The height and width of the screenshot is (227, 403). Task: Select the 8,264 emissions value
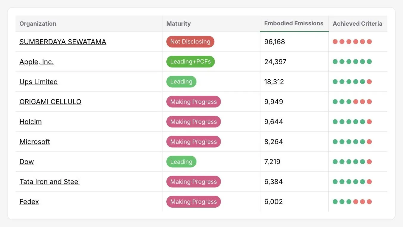tap(273, 142)
